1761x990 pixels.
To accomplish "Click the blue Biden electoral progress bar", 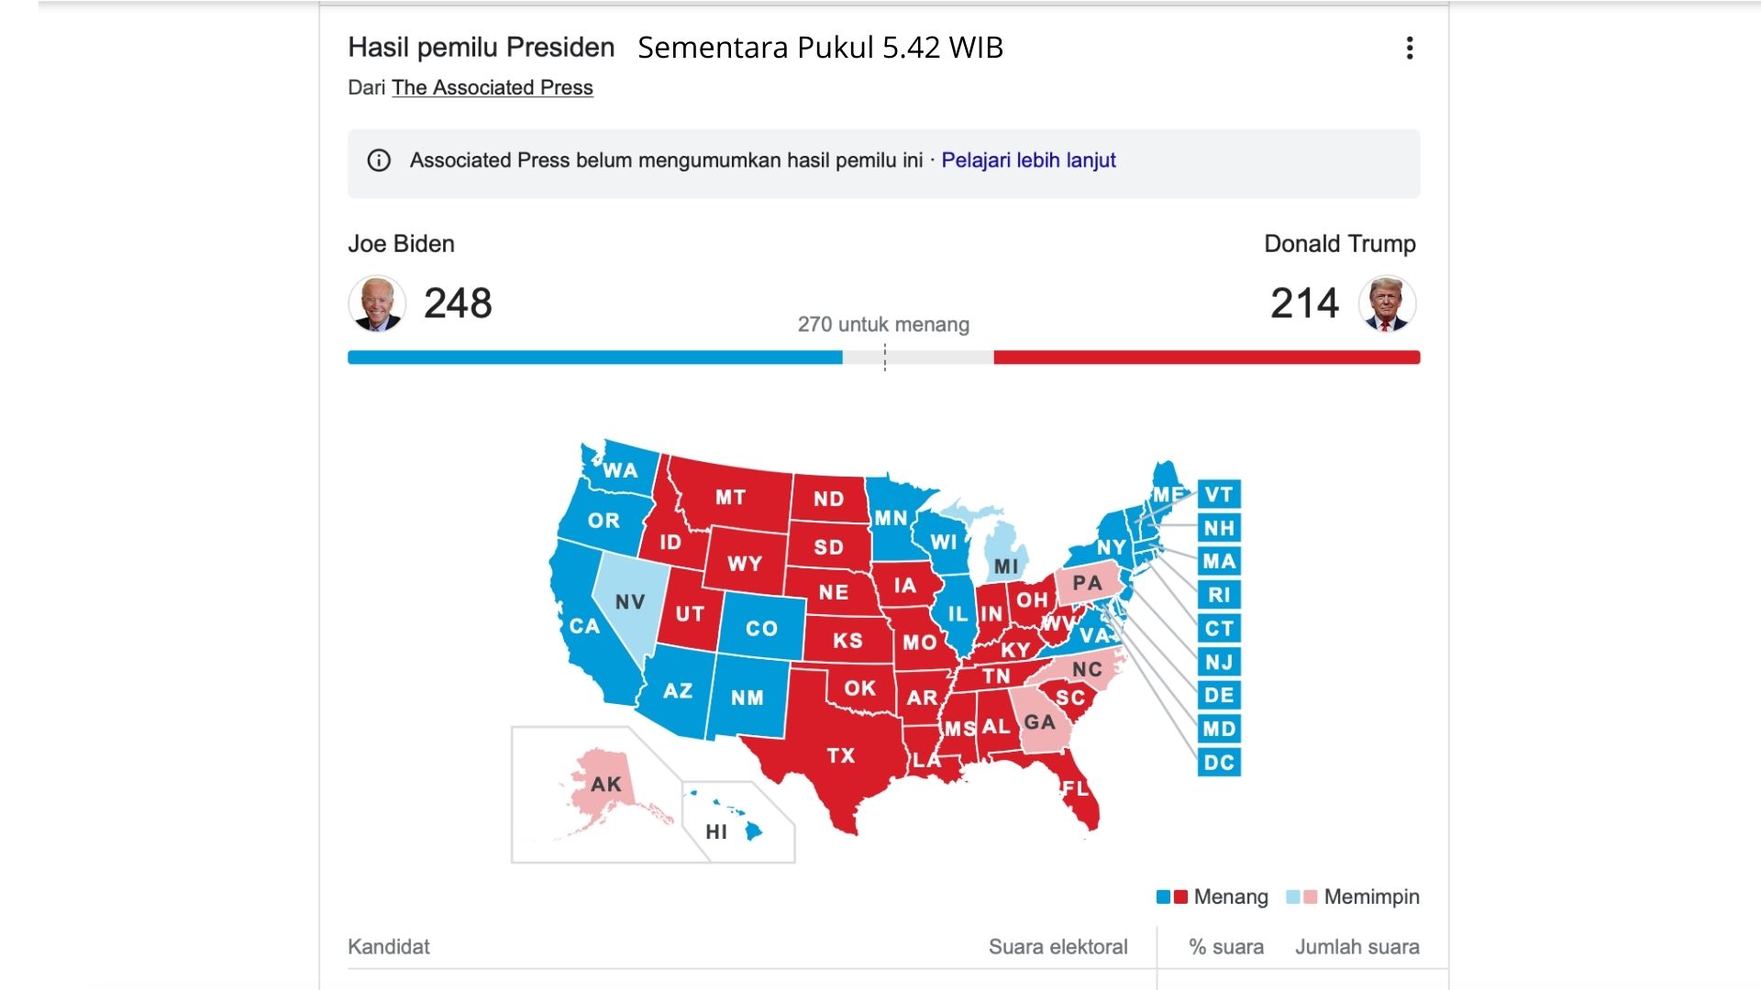I will (x=594, y=357).
